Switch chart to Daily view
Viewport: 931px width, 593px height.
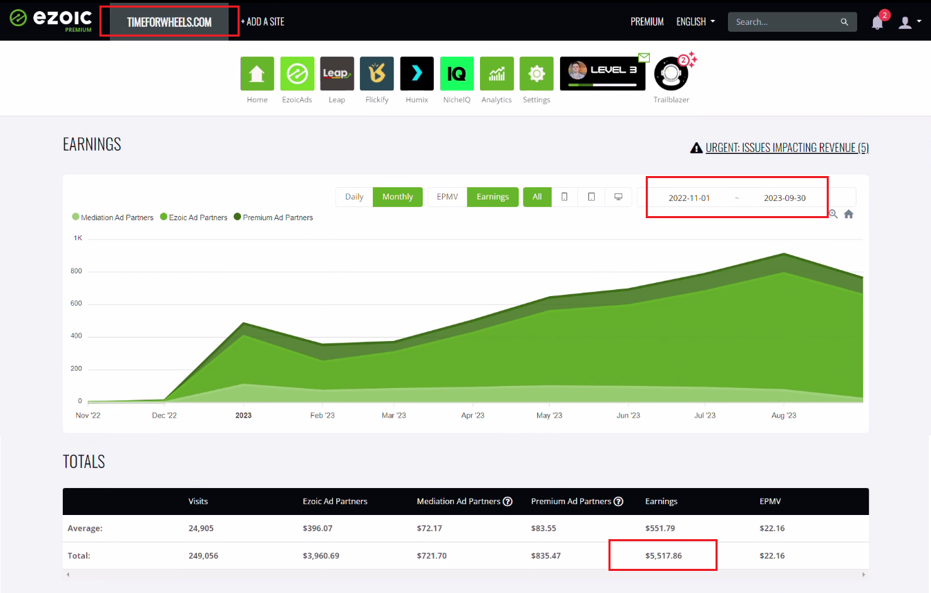354,197
